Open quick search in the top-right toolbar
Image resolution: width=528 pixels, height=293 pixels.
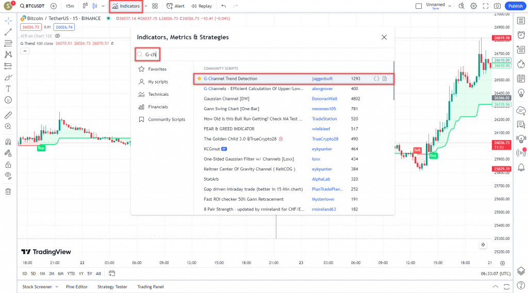pos(461,6)
